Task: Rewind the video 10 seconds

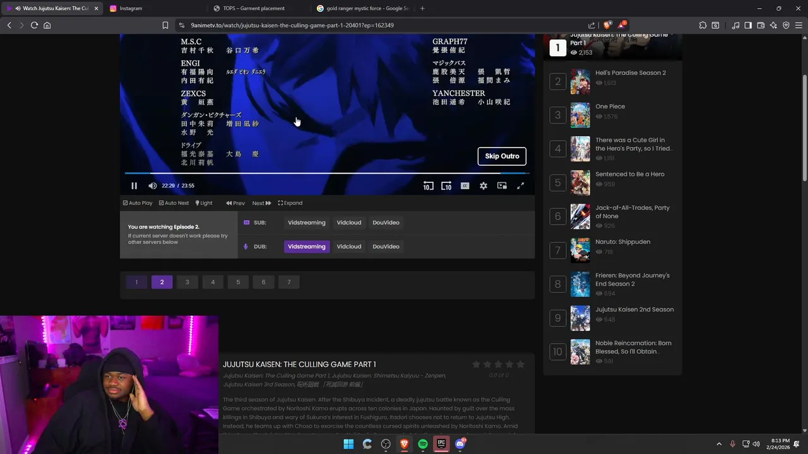Action: tap(428, 185)
